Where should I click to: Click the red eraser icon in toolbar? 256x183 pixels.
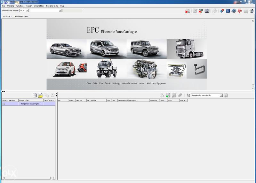[222, 11]
